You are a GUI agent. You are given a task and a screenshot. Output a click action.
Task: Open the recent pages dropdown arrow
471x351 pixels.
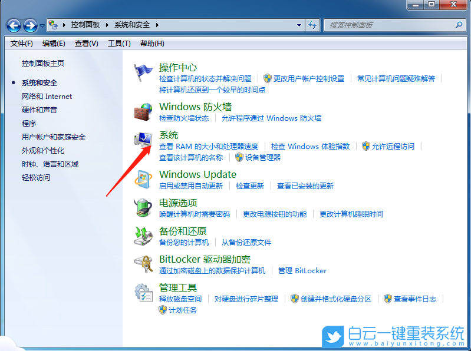point(42,25)
